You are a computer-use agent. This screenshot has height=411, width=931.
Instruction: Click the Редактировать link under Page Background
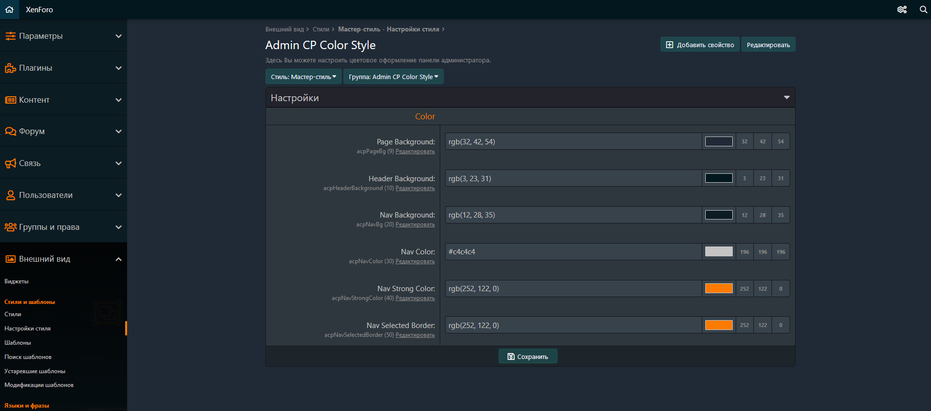coord(415,152)
